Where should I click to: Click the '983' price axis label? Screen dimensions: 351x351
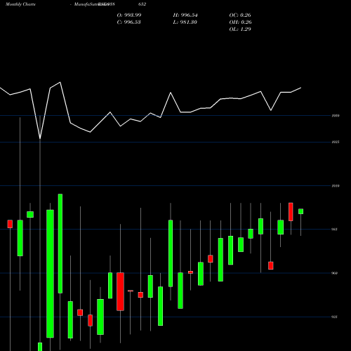pos(334,230)
